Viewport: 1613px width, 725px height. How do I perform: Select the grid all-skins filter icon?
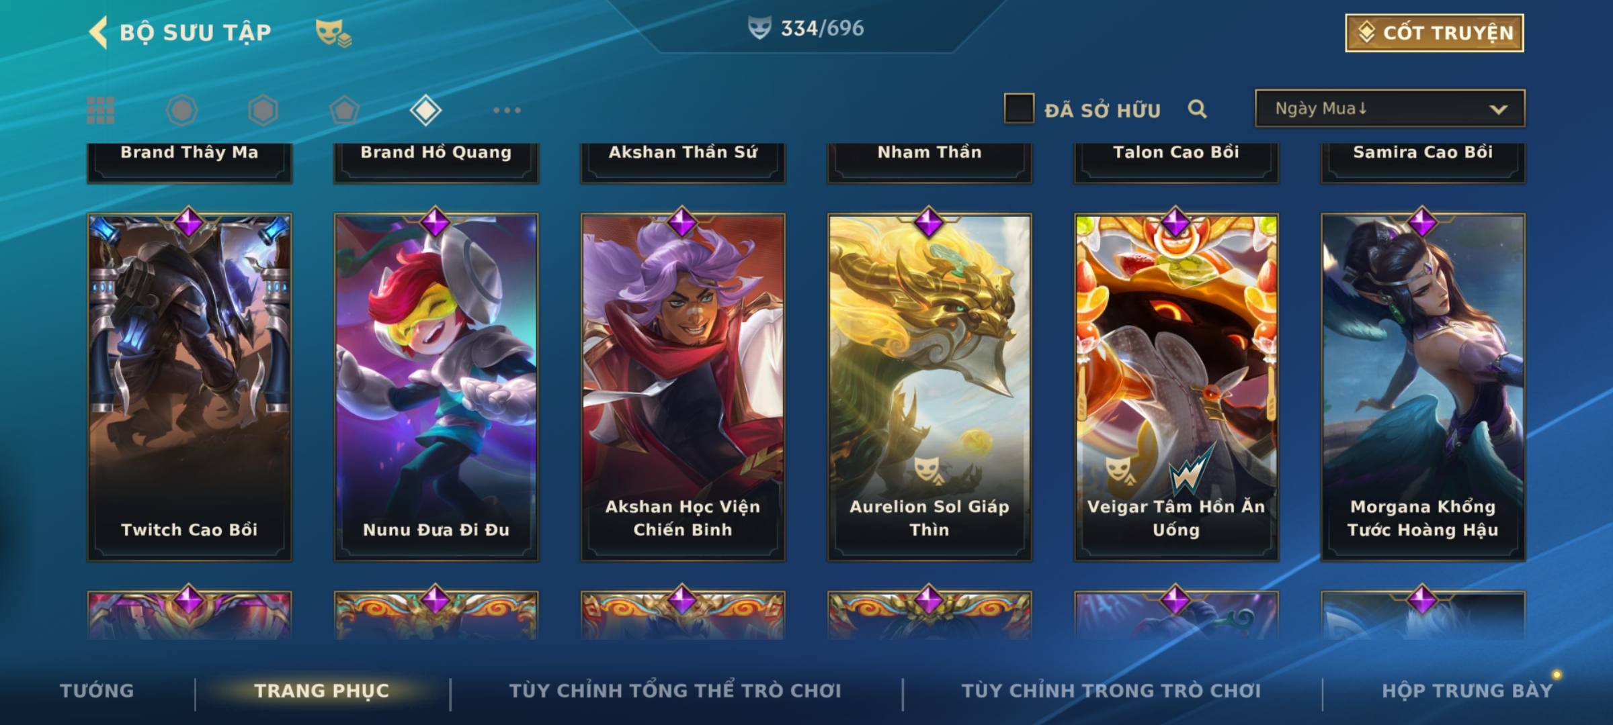pyautogui.click(x=101, y=110)
